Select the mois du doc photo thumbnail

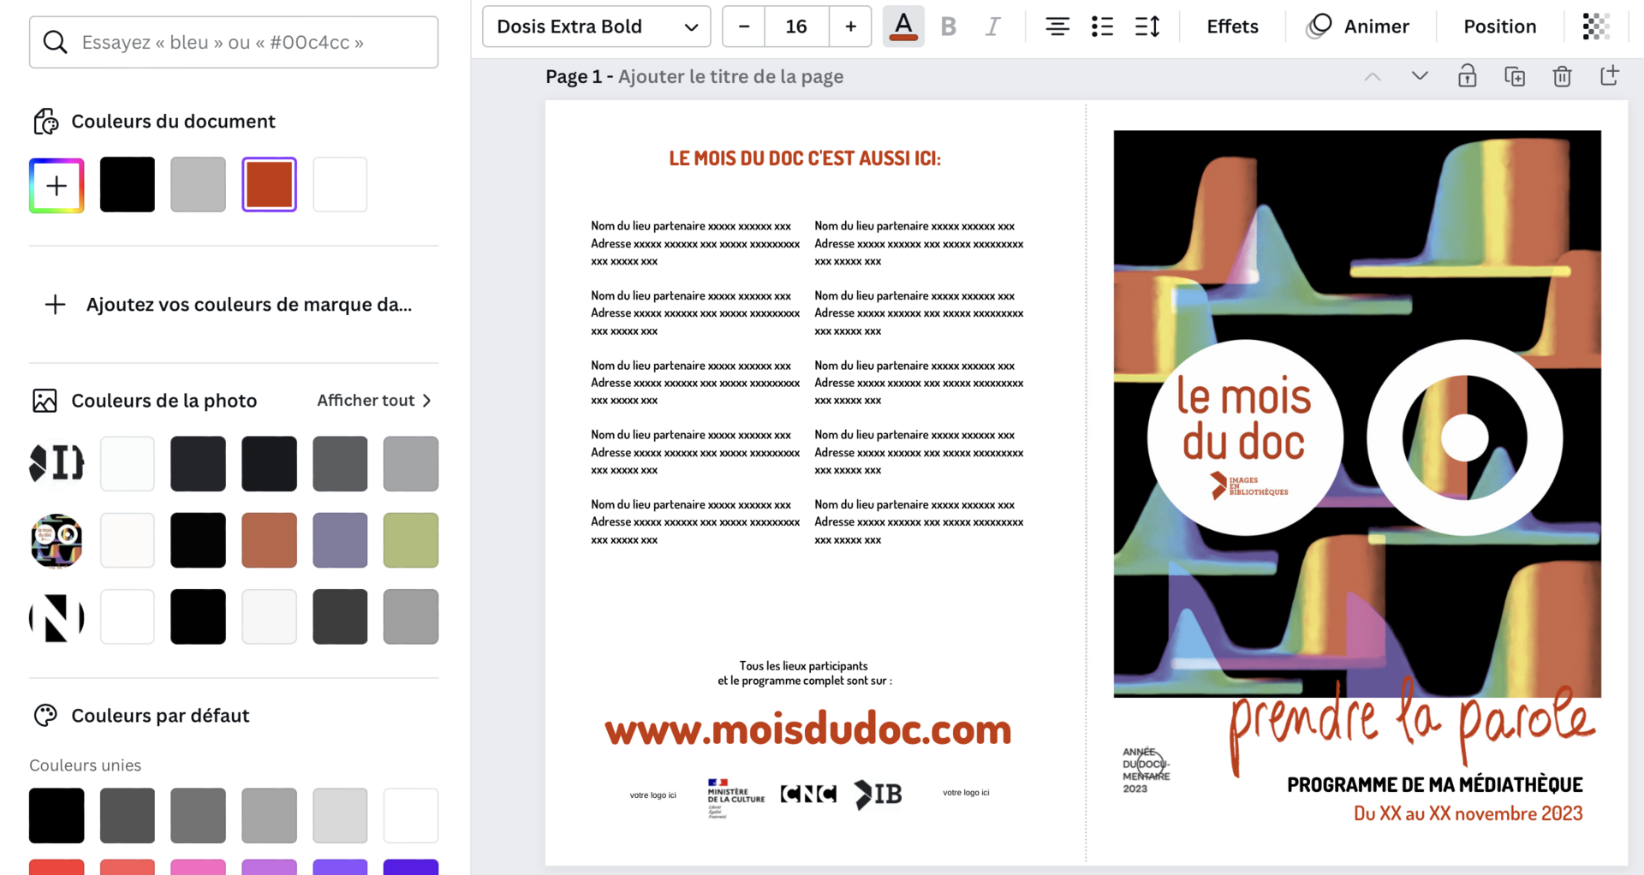click(57, 541)
